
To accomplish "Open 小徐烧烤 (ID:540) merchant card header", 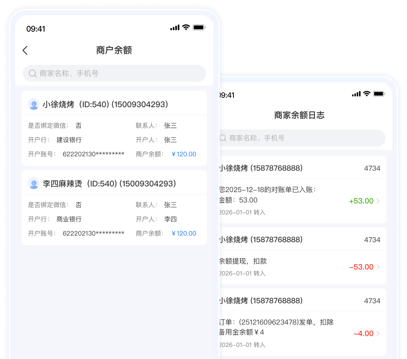I will tap(105, 104).
